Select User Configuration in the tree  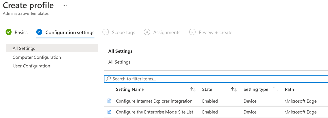32,66
